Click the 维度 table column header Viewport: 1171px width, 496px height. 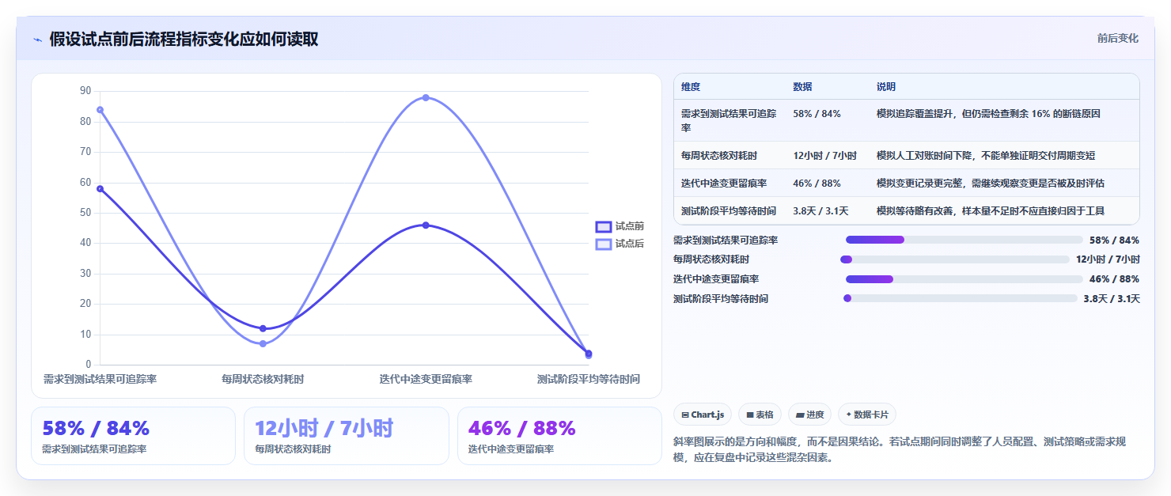pyautogui.click(x=691, y=87)
